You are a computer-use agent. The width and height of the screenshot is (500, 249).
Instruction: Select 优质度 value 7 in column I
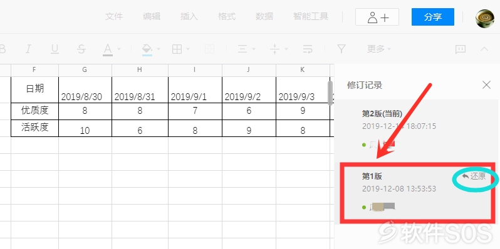195,111
